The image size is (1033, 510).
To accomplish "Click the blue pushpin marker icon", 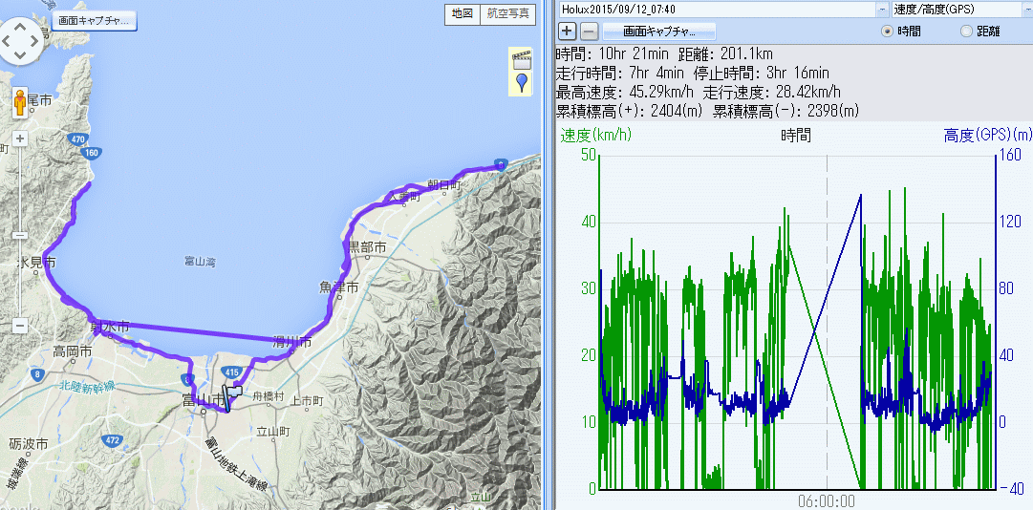I will [x=522, y=83].
